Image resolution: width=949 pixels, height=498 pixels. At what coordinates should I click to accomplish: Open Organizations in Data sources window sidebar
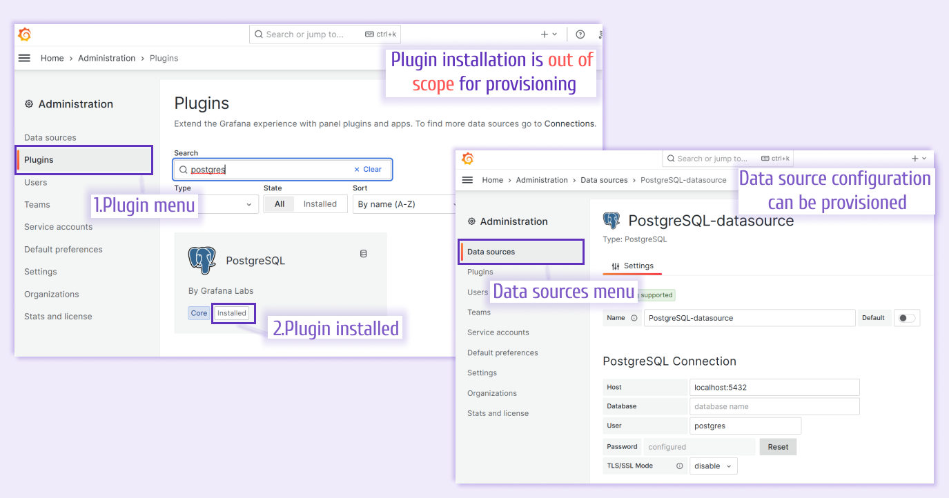pos(492,393)
